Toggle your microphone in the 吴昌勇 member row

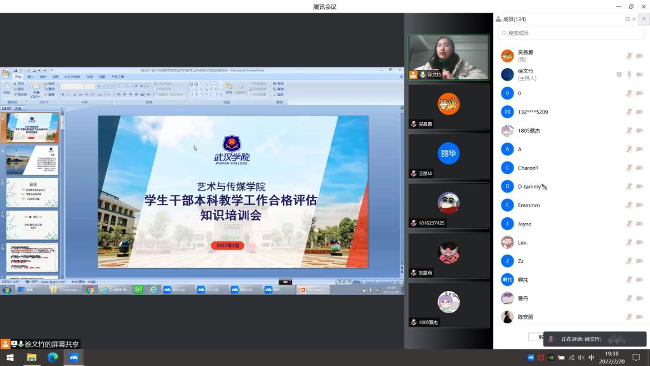(x=629, y=56)
